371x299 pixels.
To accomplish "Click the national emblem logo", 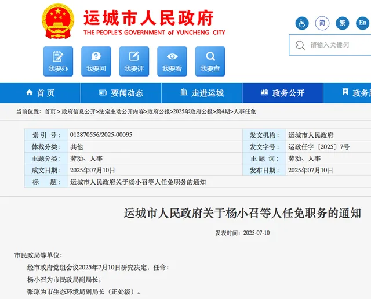I will click(58, 21).
